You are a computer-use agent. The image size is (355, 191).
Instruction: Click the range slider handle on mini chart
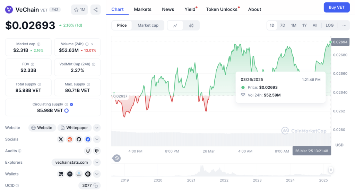pyautogui.click(x=330, y=170)
